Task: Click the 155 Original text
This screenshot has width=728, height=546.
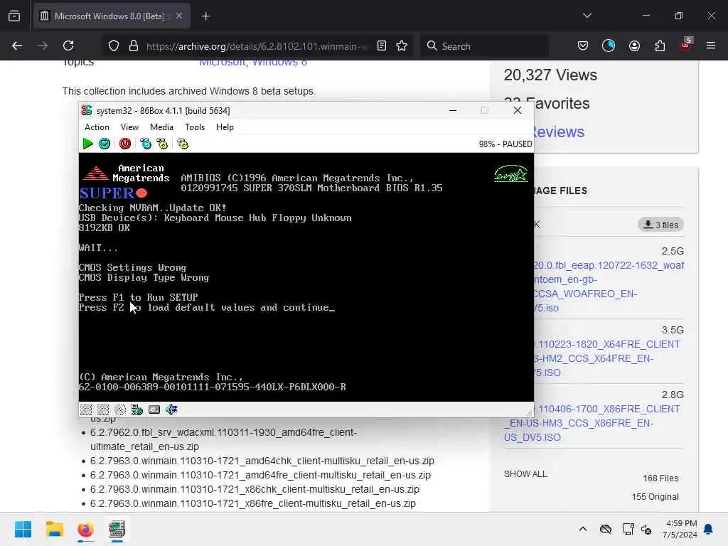Action: [x=655, y=497]
